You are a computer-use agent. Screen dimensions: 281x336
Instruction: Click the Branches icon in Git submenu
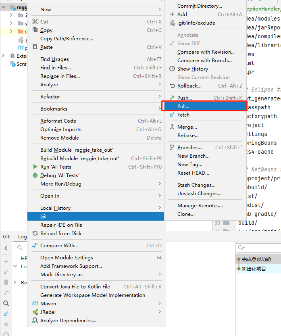pos(172,147)
